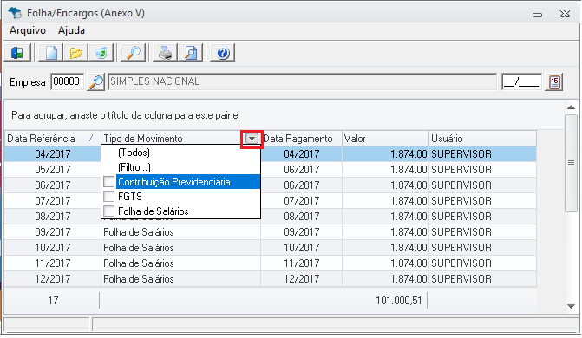582x338 pixels.
Task: Select the row with reference 06/2017
Action: pos(271,185)
